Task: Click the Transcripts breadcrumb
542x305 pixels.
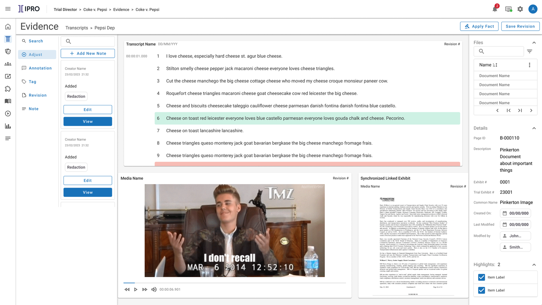Action: click(77, 28)
